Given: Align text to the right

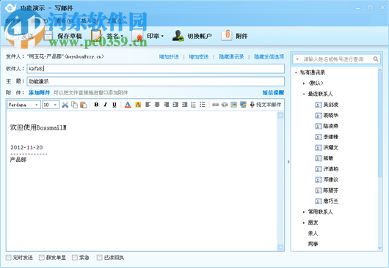Looking at the screenshot, I should click(167, 105).
